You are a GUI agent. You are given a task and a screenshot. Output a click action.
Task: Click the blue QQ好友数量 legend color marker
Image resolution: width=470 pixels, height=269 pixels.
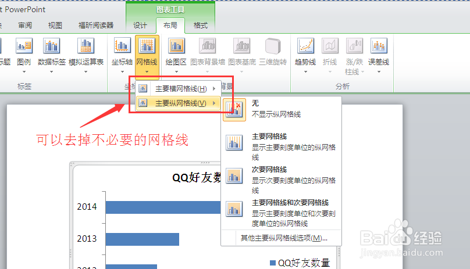click(x=273, y=263)
